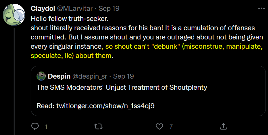Open the quoted tweet's Sep 19 timestamp

[123, 76]
